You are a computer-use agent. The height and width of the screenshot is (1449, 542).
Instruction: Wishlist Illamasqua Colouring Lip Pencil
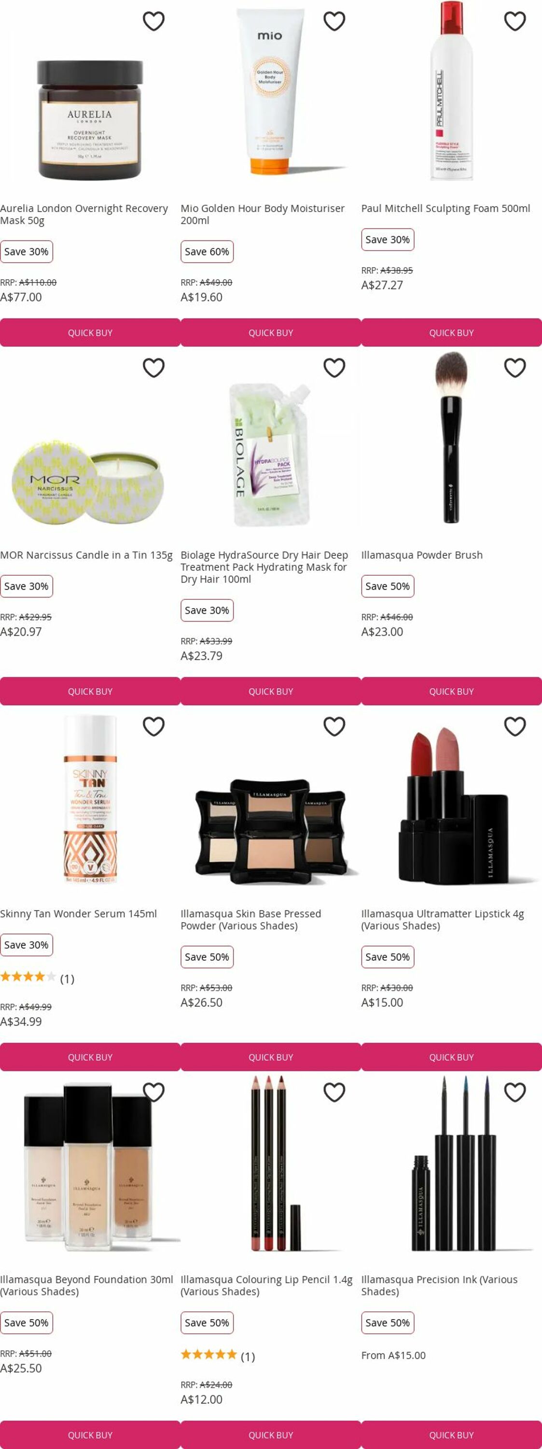pyautogui.click(x=334, y=1092)
